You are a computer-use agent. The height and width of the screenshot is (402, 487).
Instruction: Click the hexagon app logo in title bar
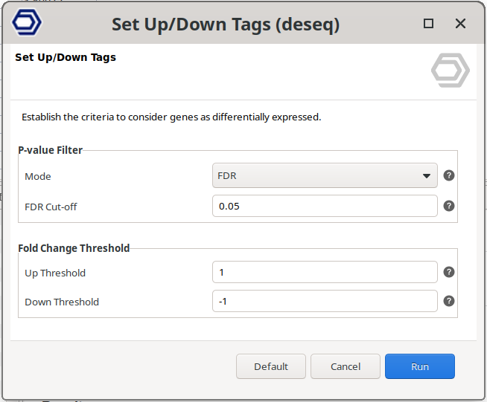[27, 23]
